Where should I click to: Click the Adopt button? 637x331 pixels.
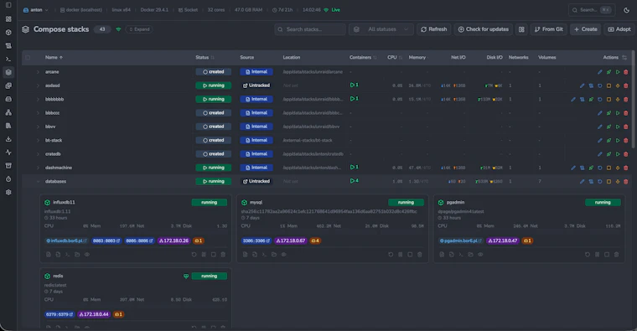tap(619, 29)
